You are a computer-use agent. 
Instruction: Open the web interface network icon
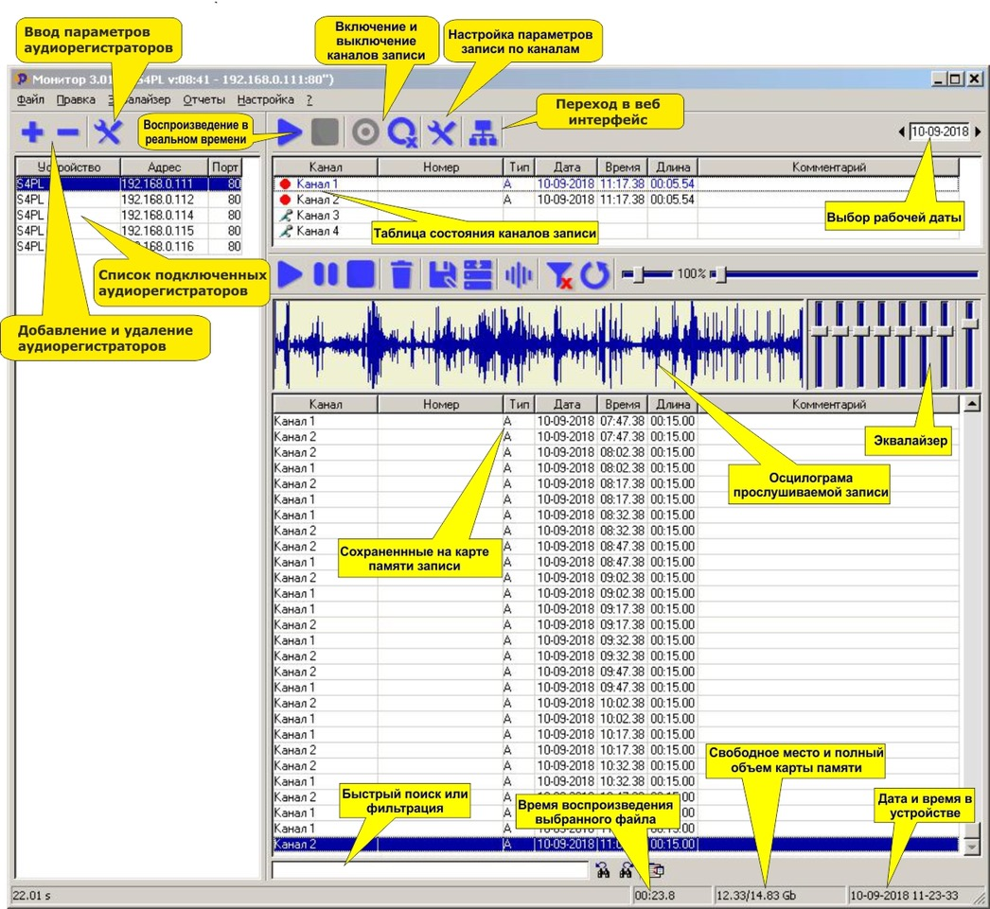point(483,133)
